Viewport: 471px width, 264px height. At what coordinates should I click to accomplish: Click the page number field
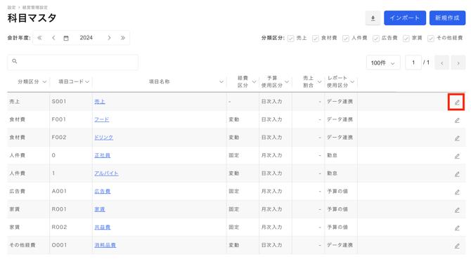click(x=413, y=62)
